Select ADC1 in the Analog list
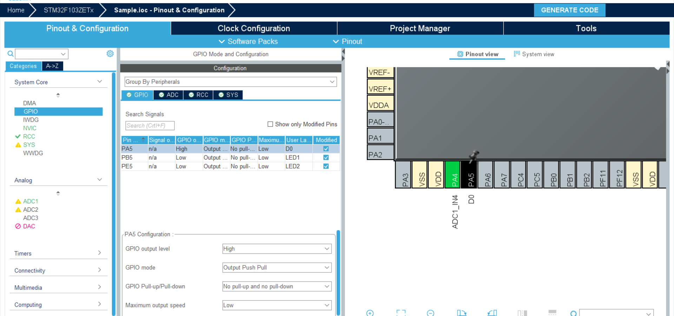The height and width of the screenshot is (316, 674). pyautogui.click(x=31, y=201)
